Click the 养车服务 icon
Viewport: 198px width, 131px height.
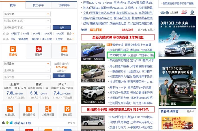(67, 109)
